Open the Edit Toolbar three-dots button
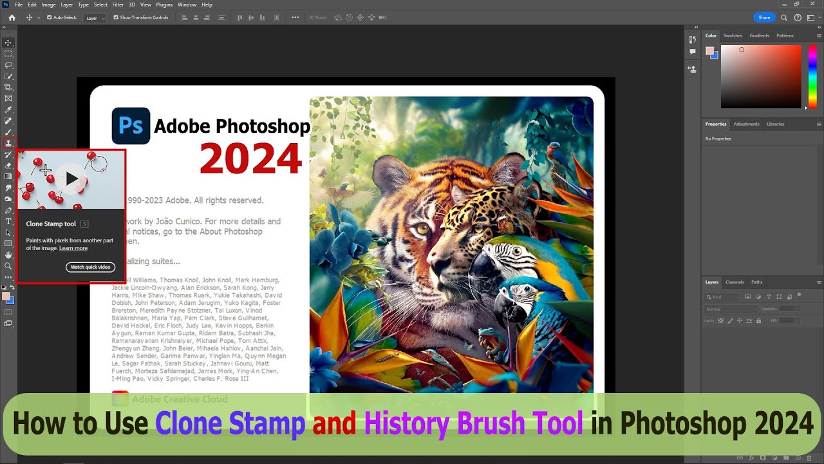 click(8, 277)
